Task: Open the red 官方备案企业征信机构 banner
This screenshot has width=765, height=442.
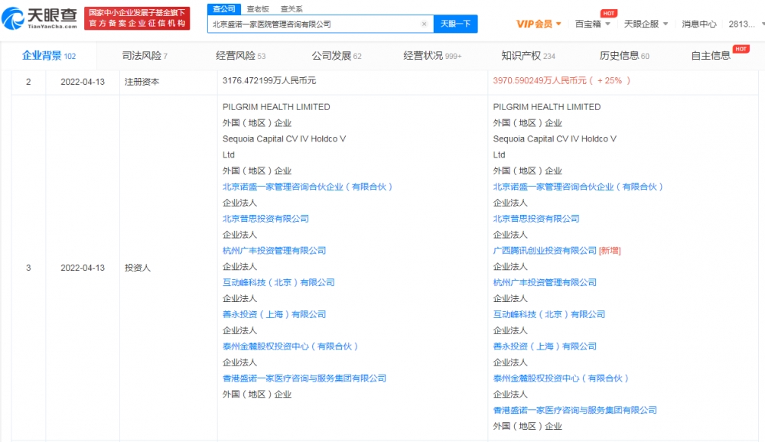Action: tap(137, 18)
